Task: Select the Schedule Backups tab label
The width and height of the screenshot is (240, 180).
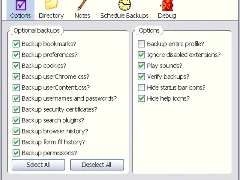Action: click(124, 16)
